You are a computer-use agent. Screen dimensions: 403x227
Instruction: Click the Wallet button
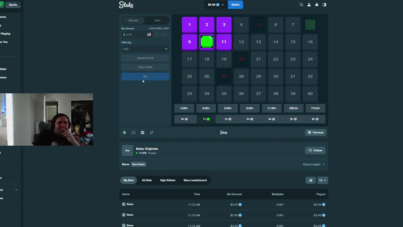(236, 5)
